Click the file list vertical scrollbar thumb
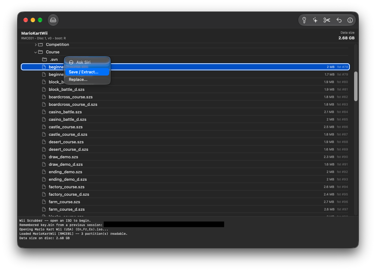Image resolution: width=376 pixels, height=271 pixels. 356,86
